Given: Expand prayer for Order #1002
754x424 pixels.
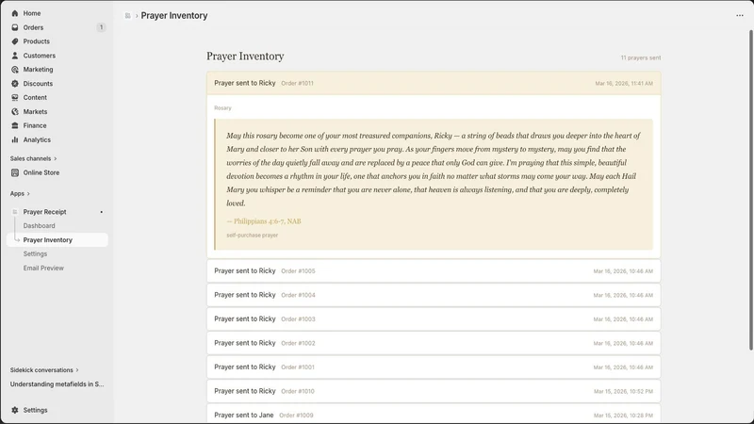Looking at the screenshot, I should [434, 343].
